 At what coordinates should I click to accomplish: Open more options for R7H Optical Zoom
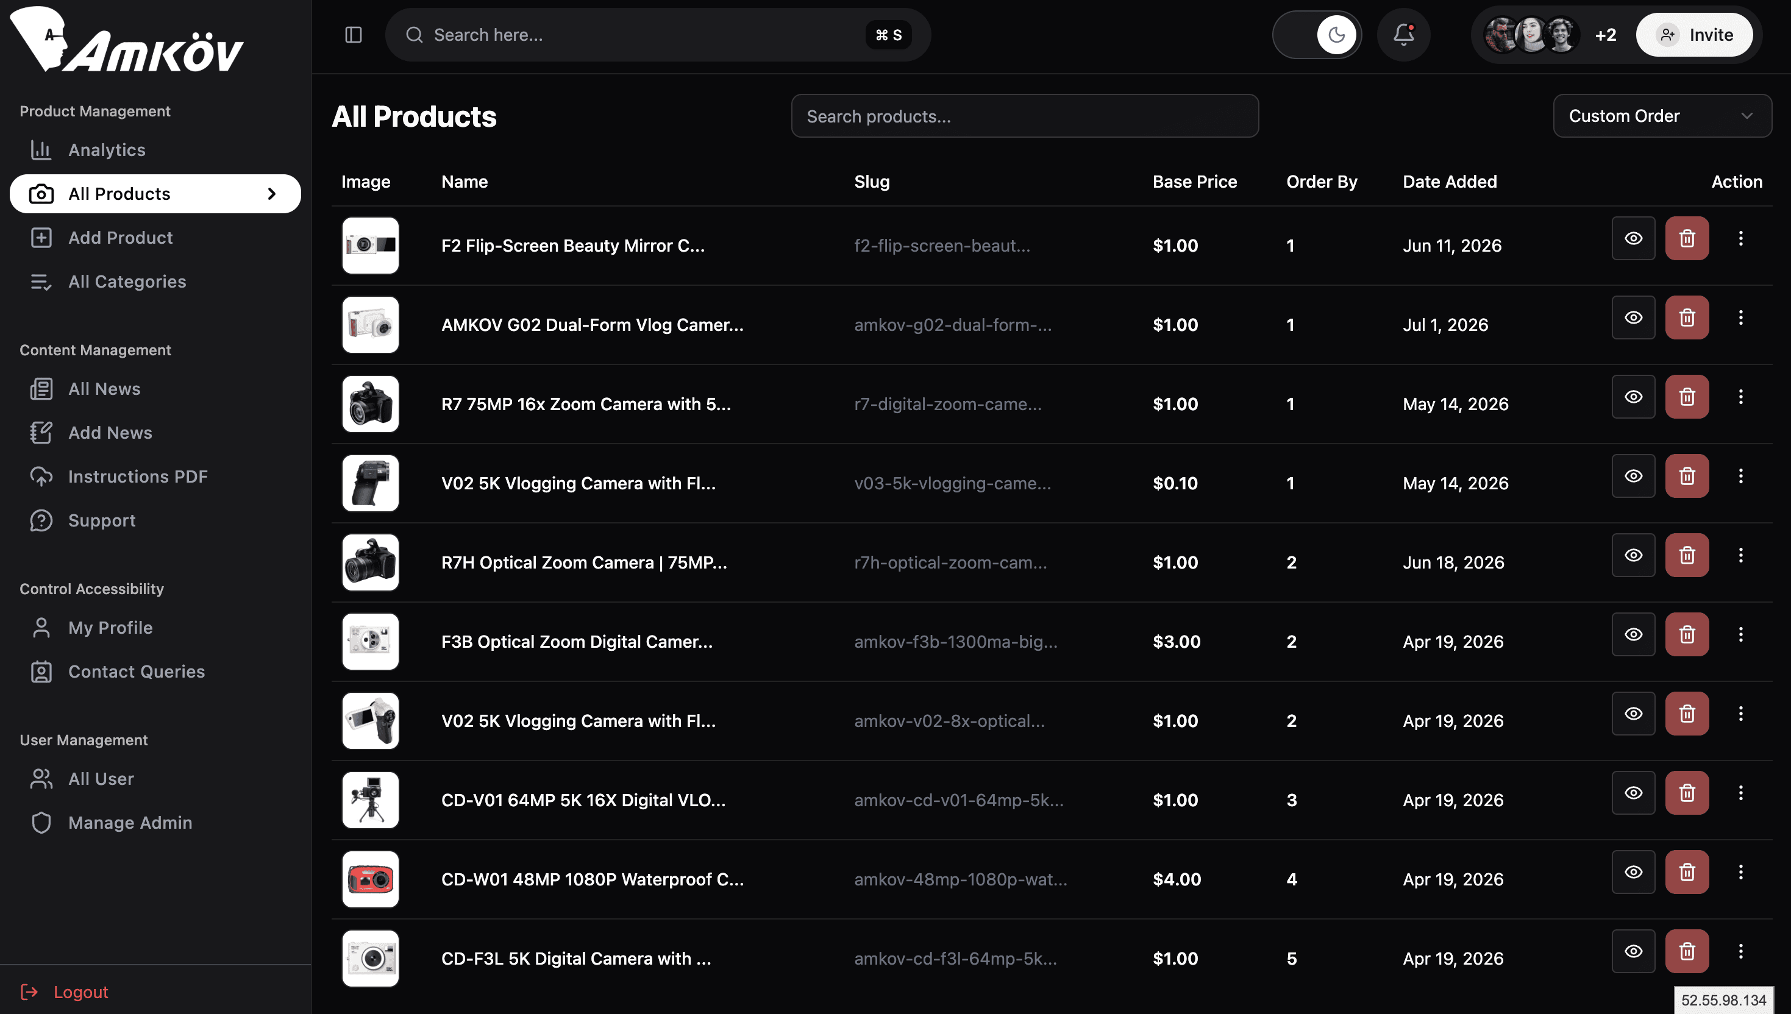click(1740, 556)
